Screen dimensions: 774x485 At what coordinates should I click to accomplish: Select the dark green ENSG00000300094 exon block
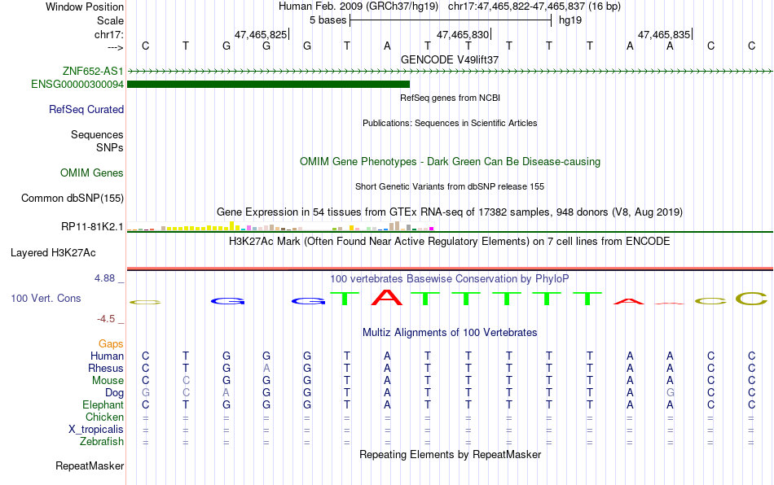[x=269, y=85]
